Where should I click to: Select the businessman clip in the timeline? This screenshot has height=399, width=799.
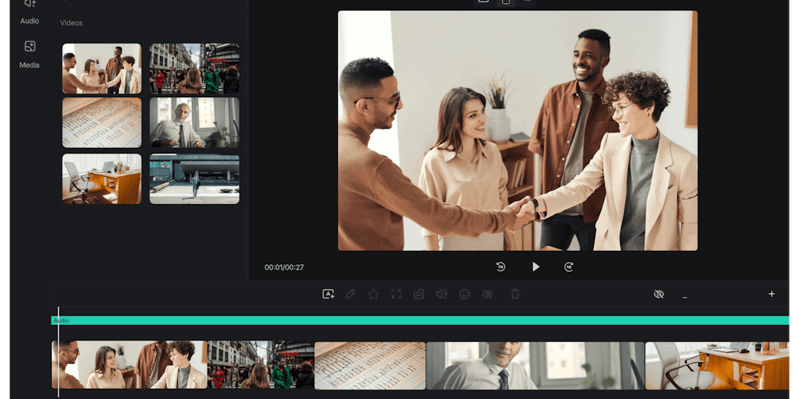coord(535,365)
